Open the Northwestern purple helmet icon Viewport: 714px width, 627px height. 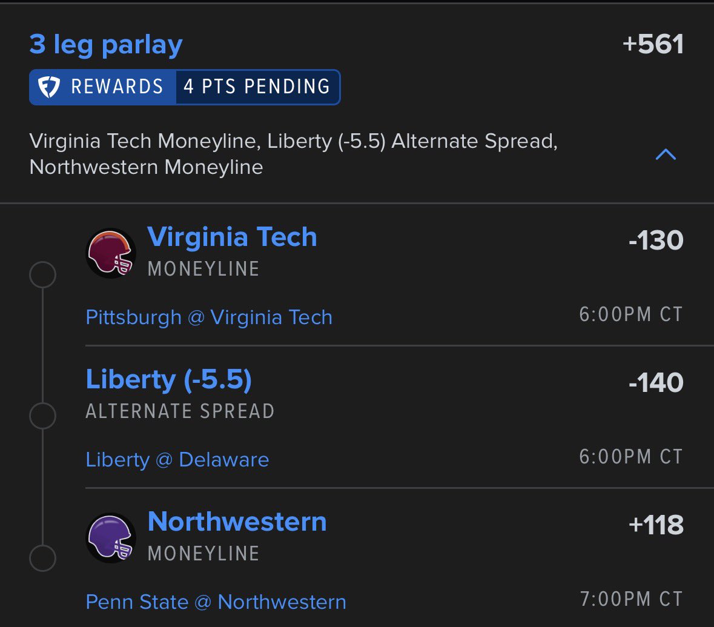point(111,538)
